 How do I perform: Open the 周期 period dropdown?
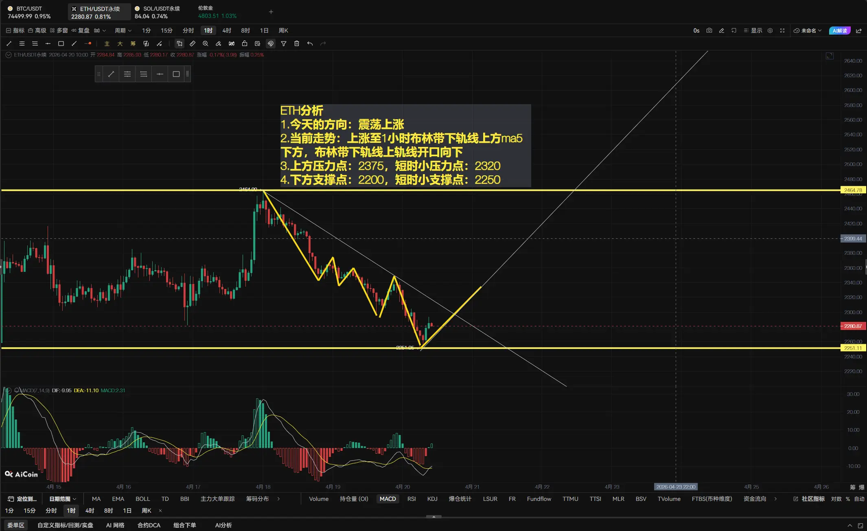[x=123, y=31]
